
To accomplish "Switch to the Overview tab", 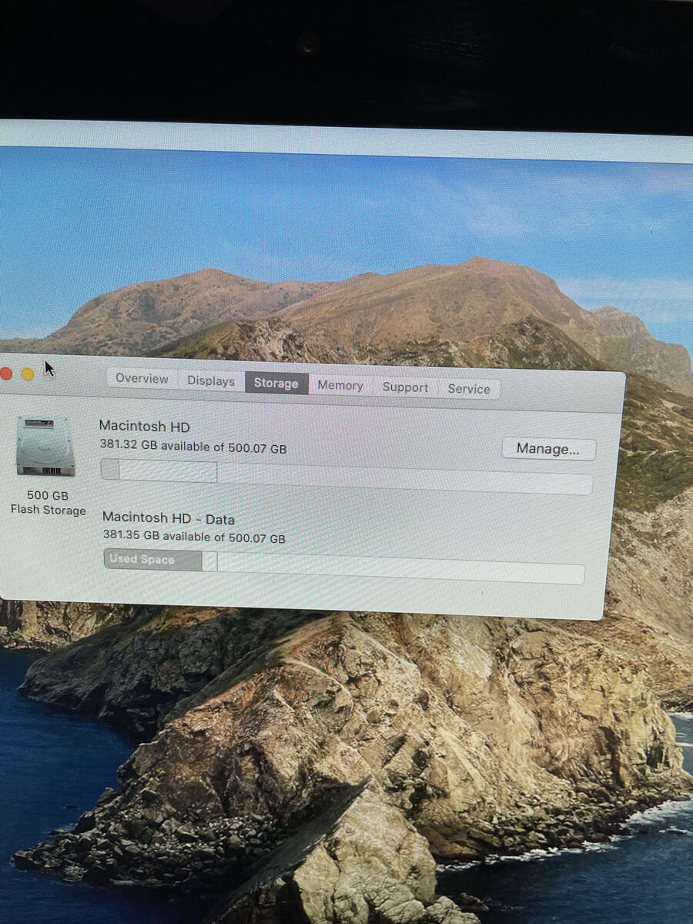I will click(x=142, y=379).
